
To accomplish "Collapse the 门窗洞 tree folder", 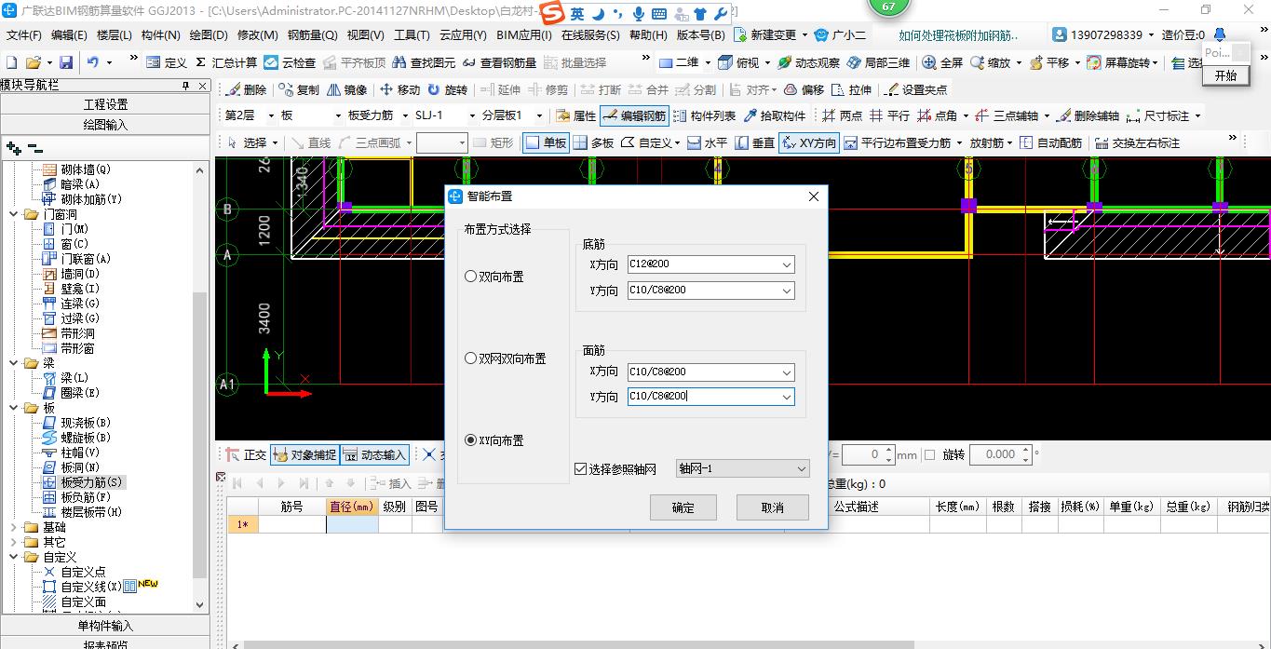I will pos(16,214).
